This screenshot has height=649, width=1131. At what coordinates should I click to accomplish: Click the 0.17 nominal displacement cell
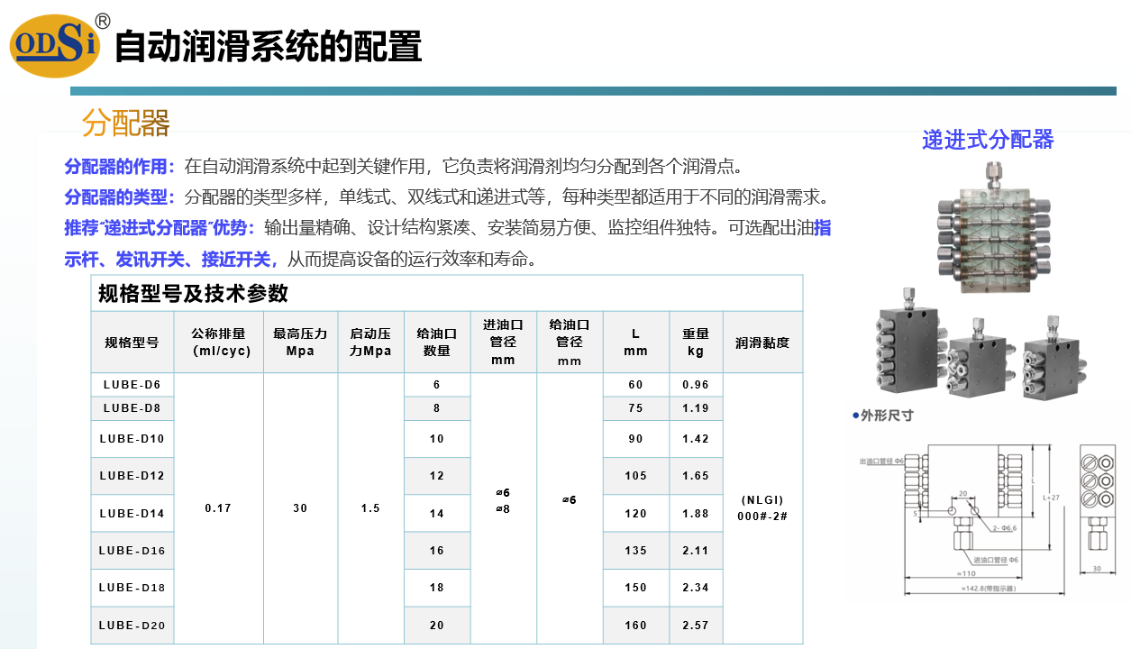(x=218, y=508)
